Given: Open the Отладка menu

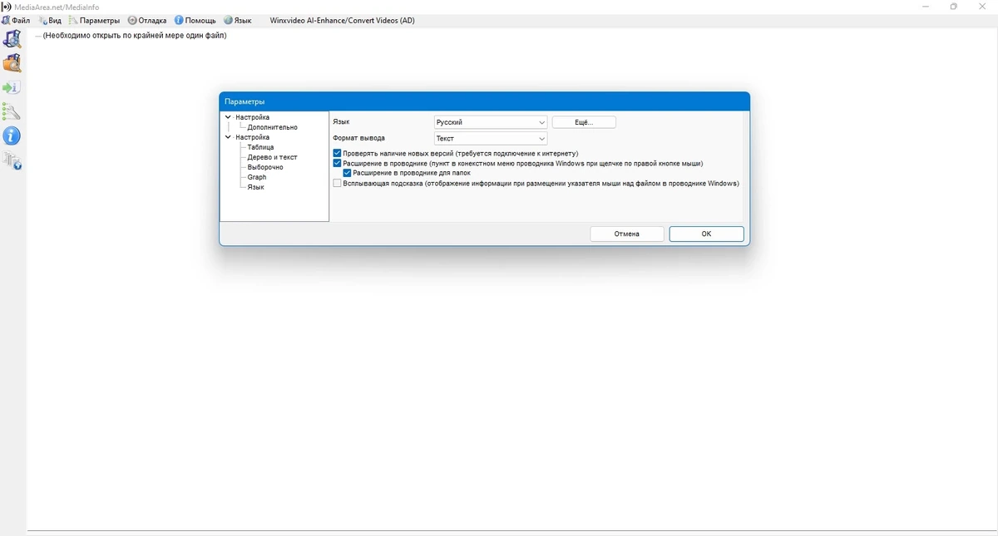Looking at the screenshot, I should 147,20.
